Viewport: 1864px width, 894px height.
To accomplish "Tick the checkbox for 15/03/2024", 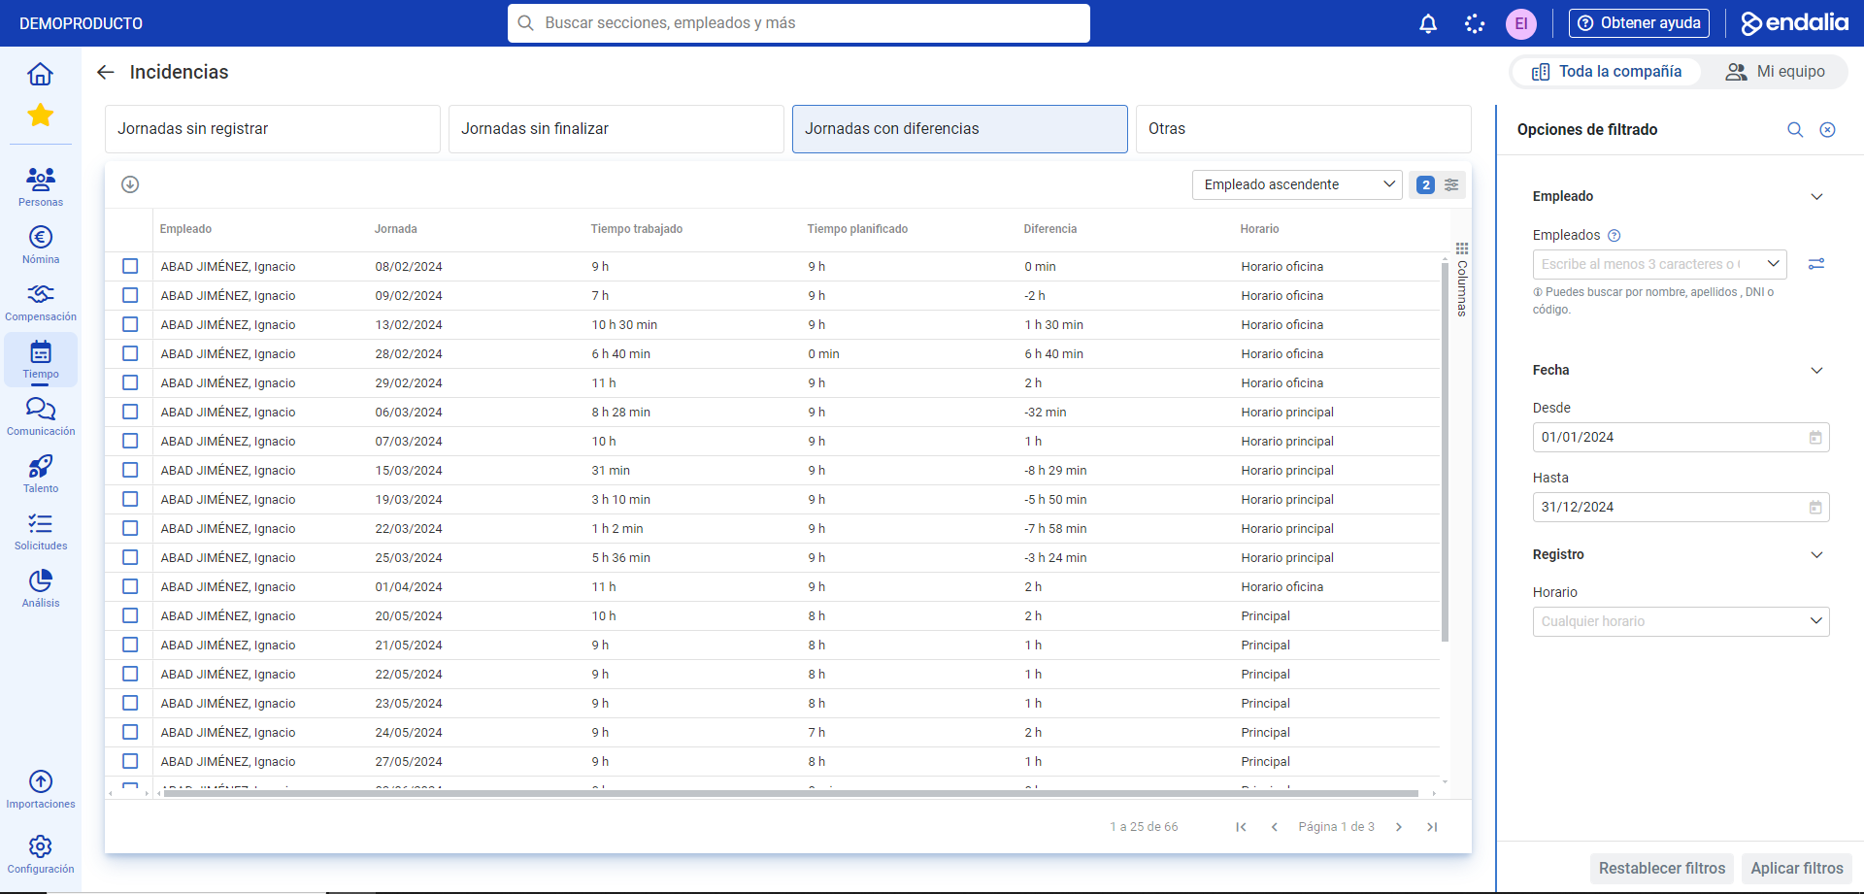I will 130,470.
